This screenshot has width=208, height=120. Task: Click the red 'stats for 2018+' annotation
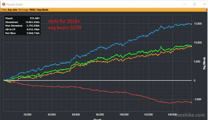coord(64,21)
